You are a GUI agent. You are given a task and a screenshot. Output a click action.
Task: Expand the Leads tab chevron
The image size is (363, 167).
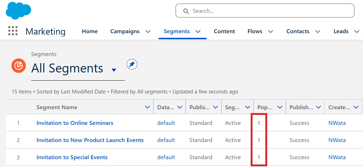(357, 31)
